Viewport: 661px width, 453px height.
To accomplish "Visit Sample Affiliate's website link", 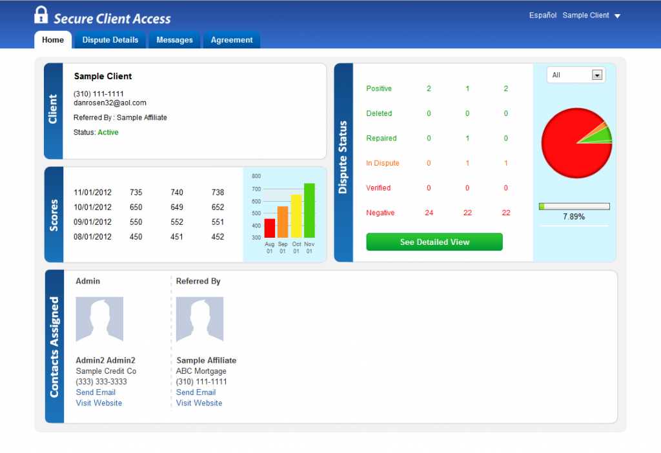I will (x=199, y=403).
